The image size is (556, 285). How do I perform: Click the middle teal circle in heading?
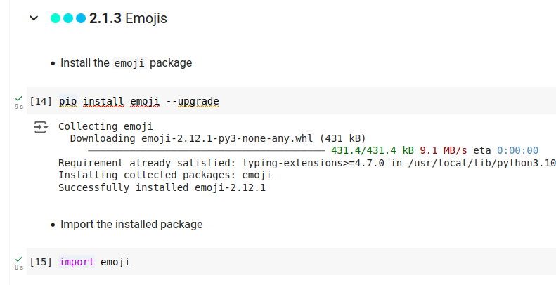click(x=68, y=18)
